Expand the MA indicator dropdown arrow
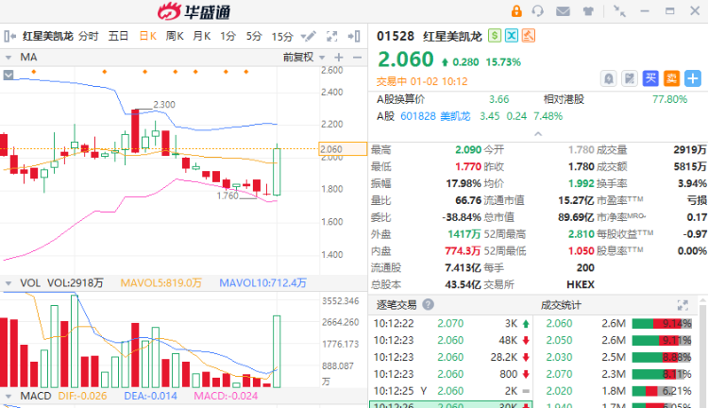Screen dimensions: 708x408 (x=8, y=58)
